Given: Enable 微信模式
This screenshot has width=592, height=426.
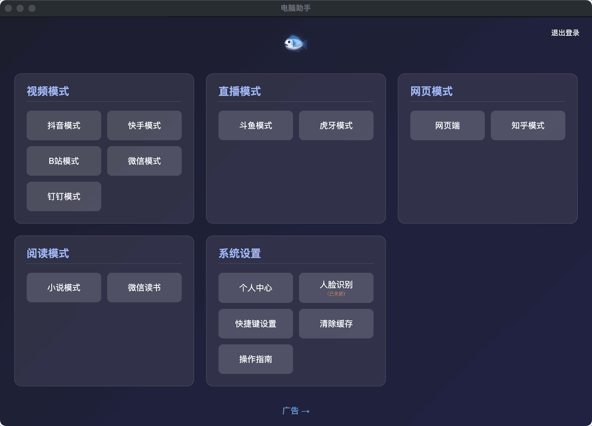Looking at the screenshot, I should 144,161.
